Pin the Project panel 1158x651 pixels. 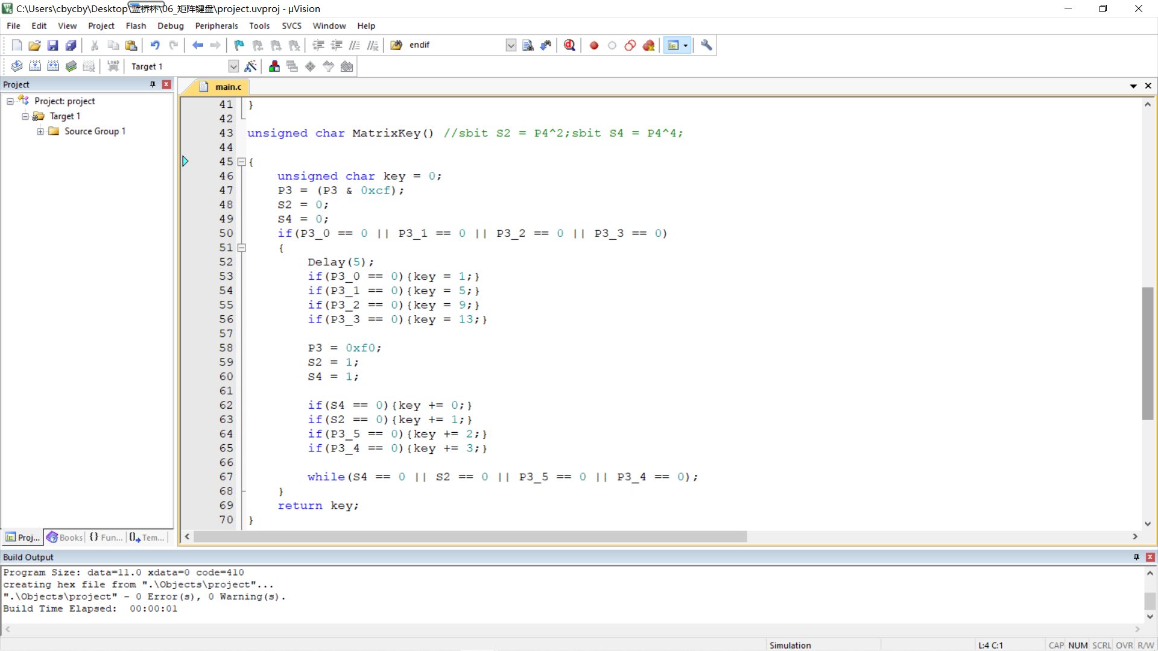click(153, 84)
